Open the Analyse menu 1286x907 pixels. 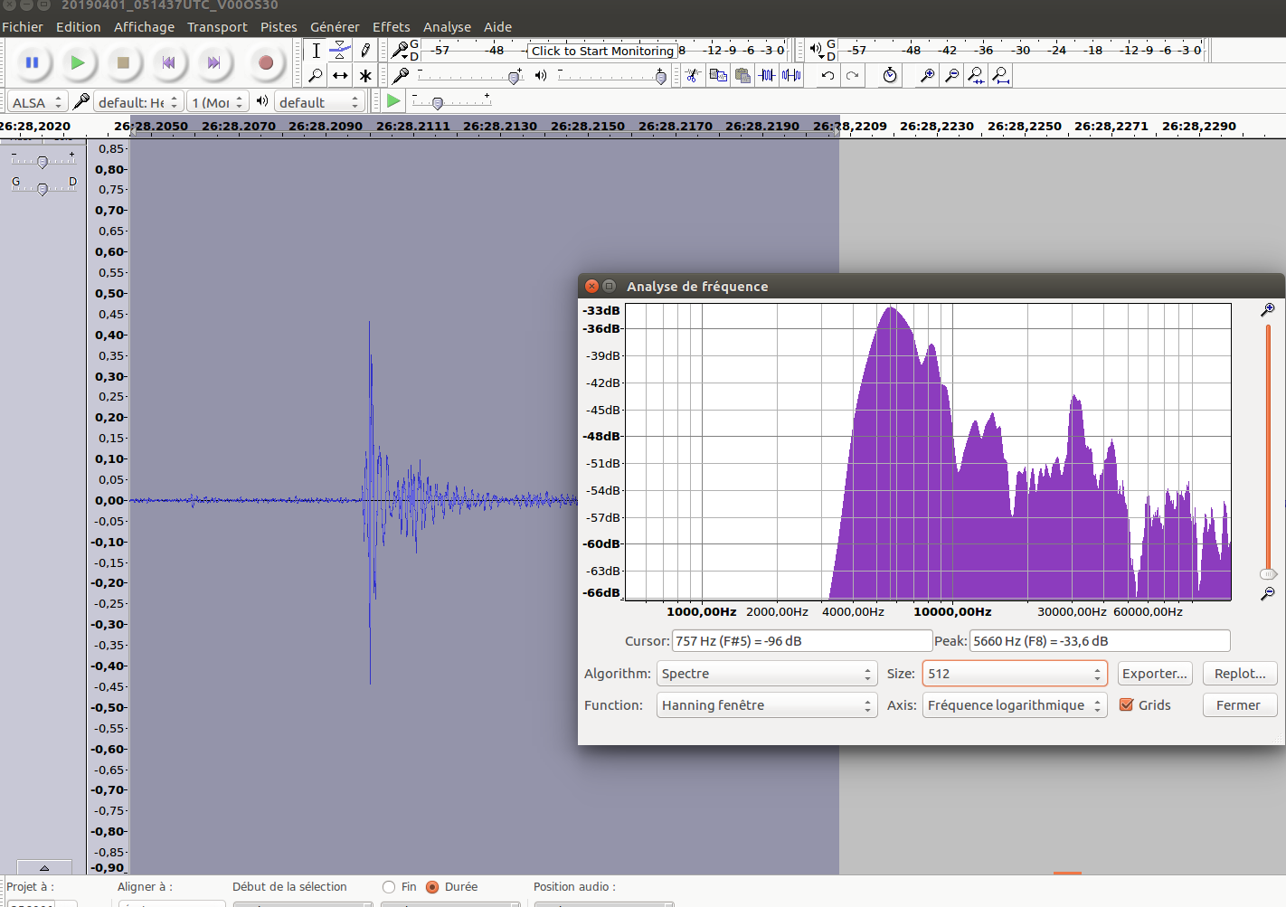pos(447,27)
